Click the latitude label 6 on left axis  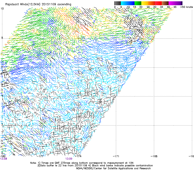pos(2,67)
